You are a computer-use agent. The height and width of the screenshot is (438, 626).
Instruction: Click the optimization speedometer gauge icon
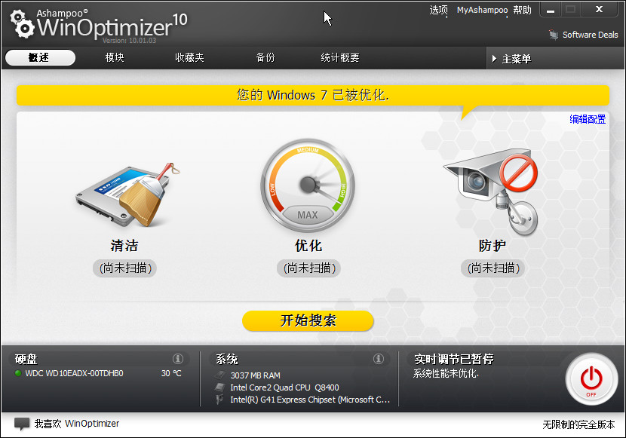pyautogui.click(x=308, y=185)
